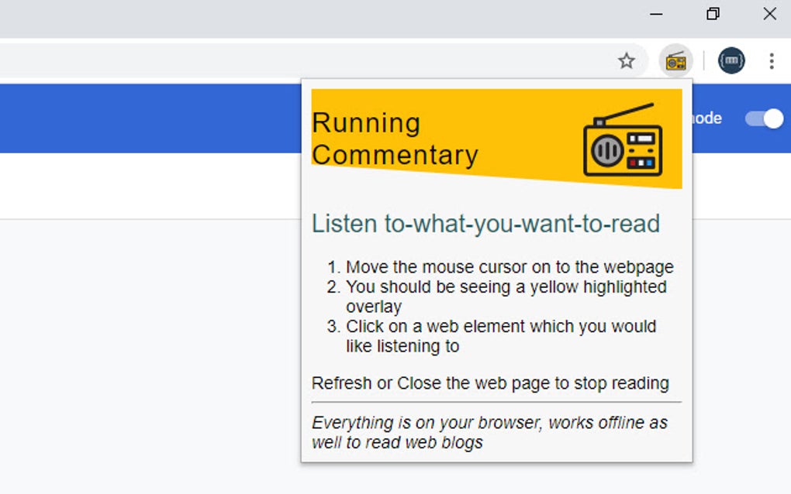Click the 'Listen to-what-you-want-to-read' heading
The width and height of the screenshot is (791, 494).
[485, 224]
